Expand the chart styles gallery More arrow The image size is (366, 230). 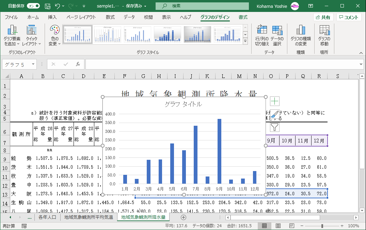(245, 41)
